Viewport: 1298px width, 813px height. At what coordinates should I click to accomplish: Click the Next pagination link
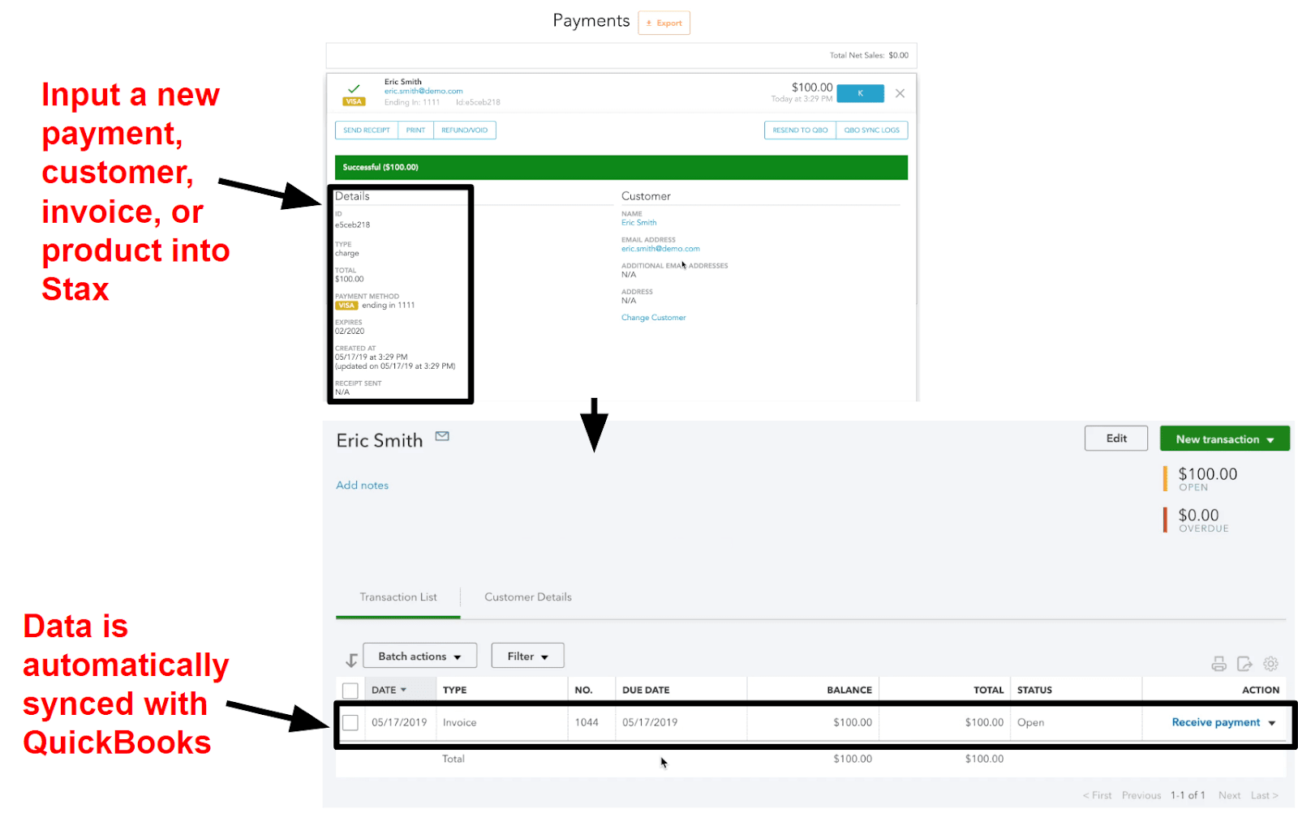1229,795
